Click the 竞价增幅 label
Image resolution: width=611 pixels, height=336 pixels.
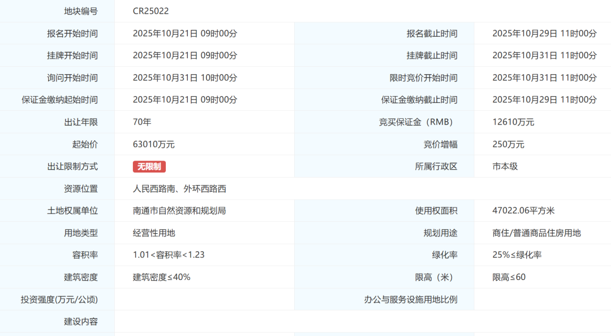pos(440,144)
